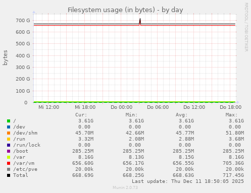Image resolution: width=251 pixels, height=193 pixels.
Task: Click the 'Avg:' column header
Action: (x=181, y=115)
